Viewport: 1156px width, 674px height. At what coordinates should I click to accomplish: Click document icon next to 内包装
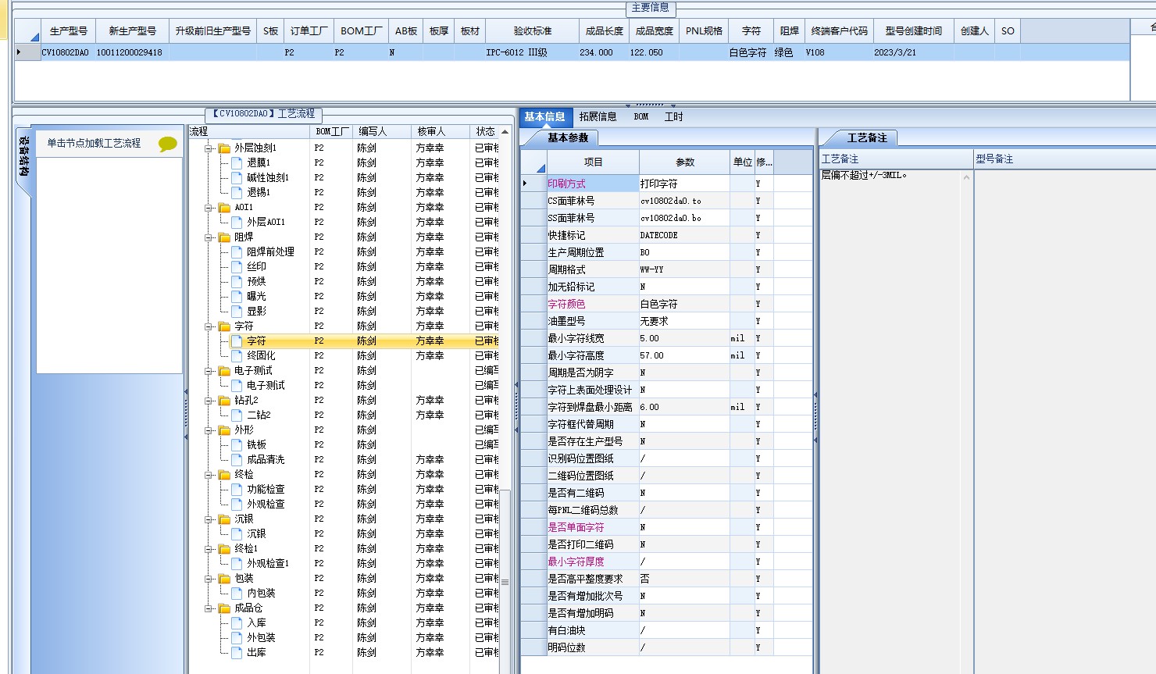237,593
